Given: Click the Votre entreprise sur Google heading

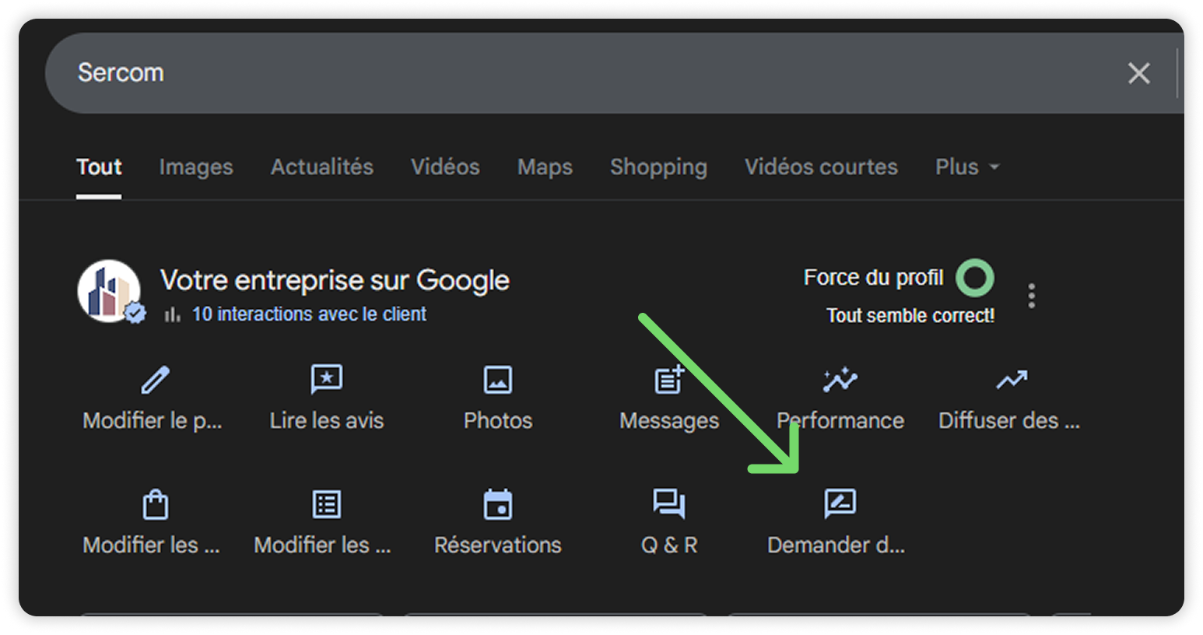Looking at the screenshot, I should tap(335, 280).
